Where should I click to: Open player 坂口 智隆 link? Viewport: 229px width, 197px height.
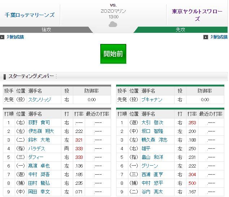pyautogui.click(x=152, y=131)
